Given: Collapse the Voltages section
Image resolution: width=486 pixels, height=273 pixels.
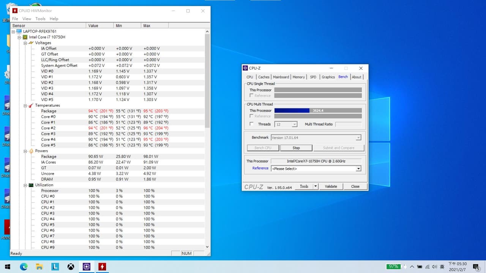Looking at the screenshot, I should point(25,43).
